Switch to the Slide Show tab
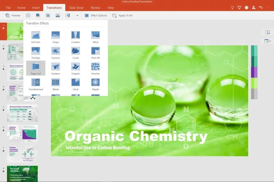This screenshot has width=274, height=182. pyautogui.click(x=76, y=8)
